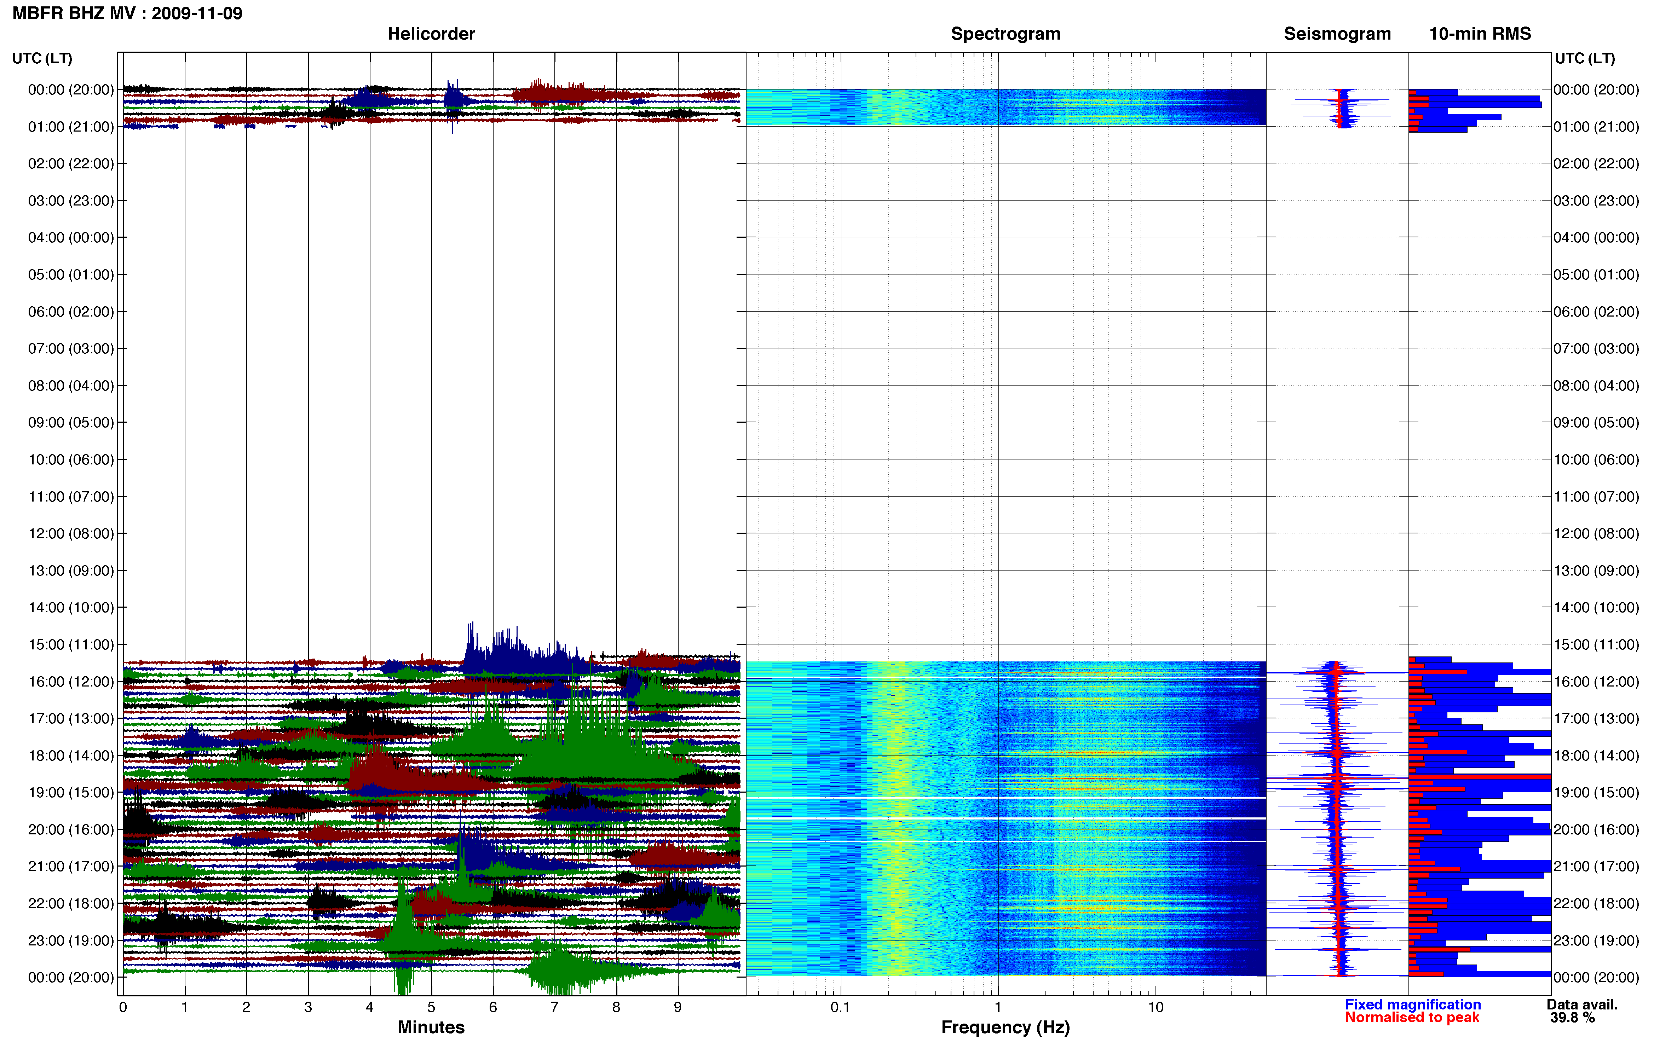Click the UTC (LT) label beside the RMS panel
The image size is (1677, 1048).
[1585, 58]
